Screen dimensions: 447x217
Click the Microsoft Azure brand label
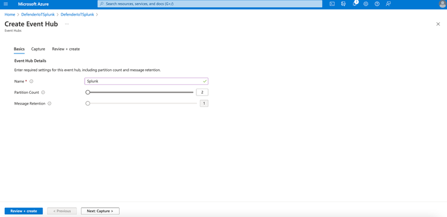point(34,4)
